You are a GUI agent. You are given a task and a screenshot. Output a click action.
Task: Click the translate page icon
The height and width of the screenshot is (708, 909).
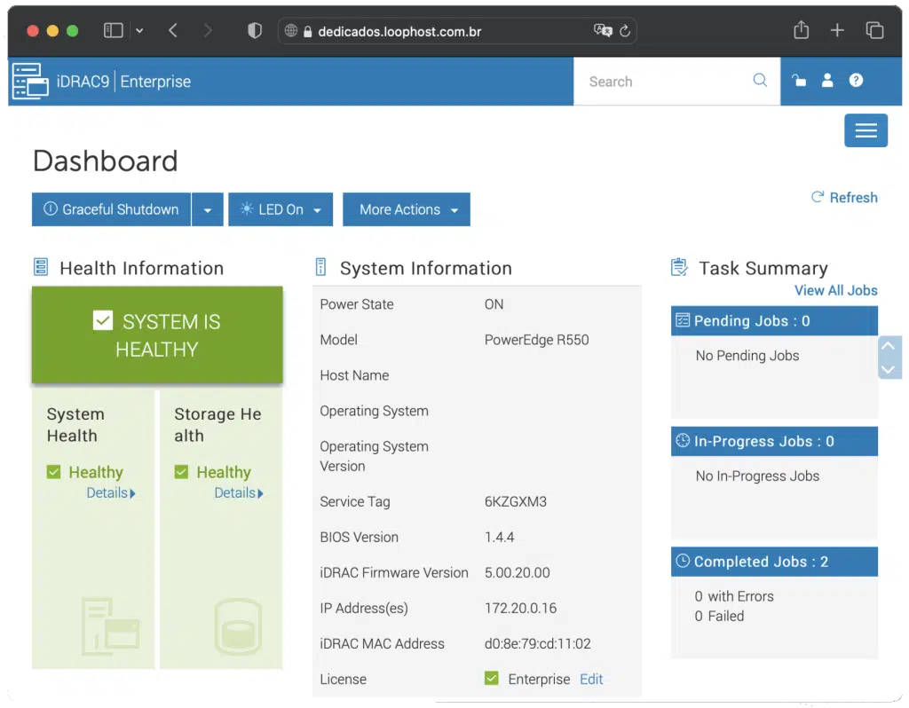[x=603, y=31]
